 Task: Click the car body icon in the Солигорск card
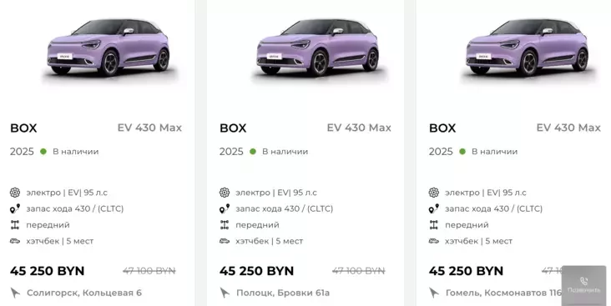click(15, 241)
